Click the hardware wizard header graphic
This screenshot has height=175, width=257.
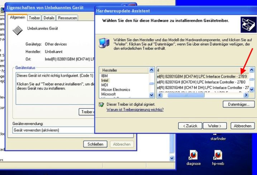pos(248,25)
